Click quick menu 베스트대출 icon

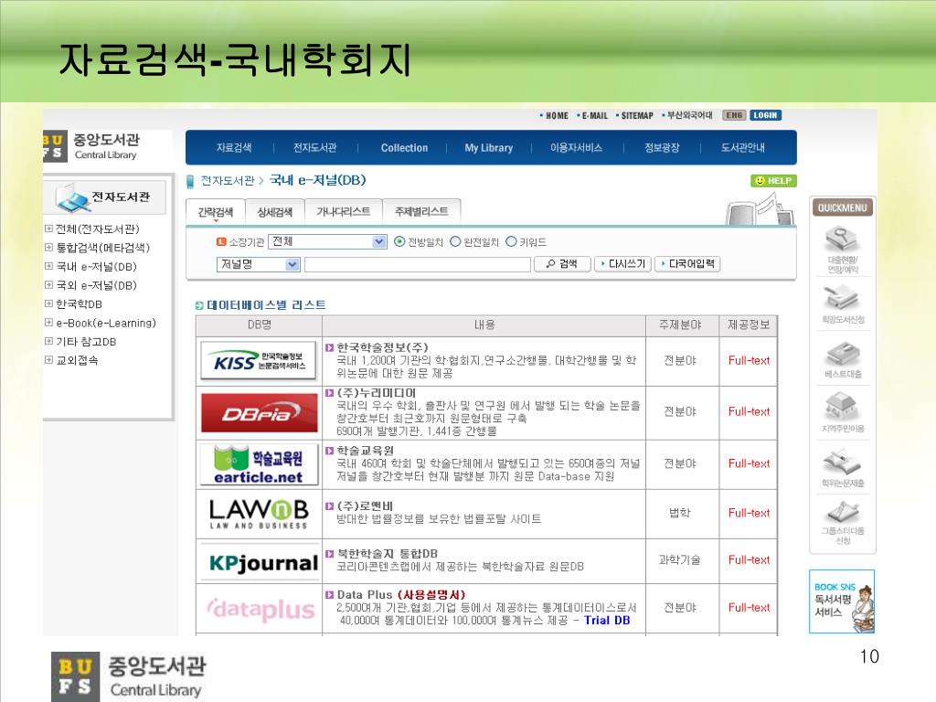[x=842, y=359]
